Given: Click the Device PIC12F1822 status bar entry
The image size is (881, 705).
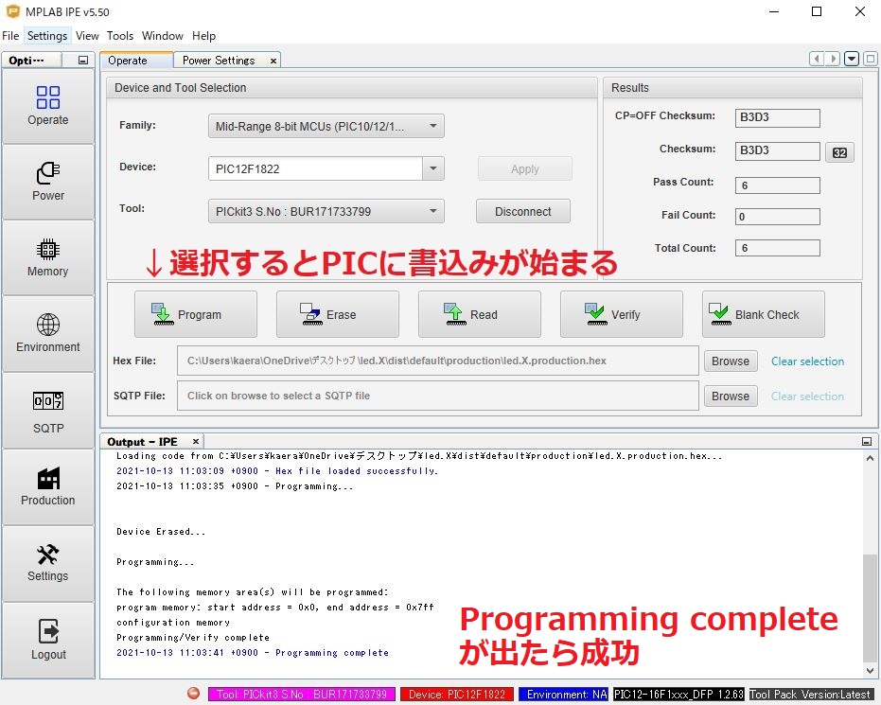Looking at the screenshot, I should [x=457, y=695].
